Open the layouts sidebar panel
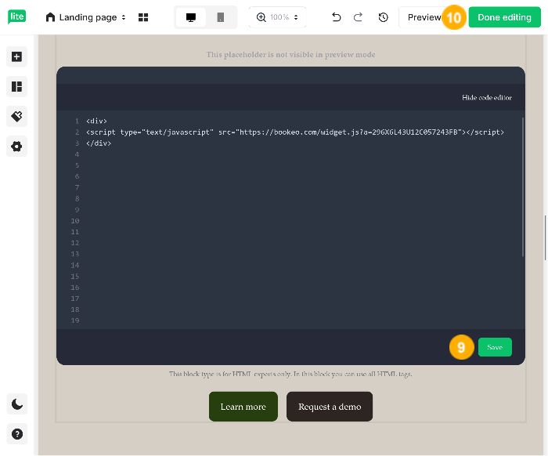Screen dimensions: 548x456 tap(16, 86)
